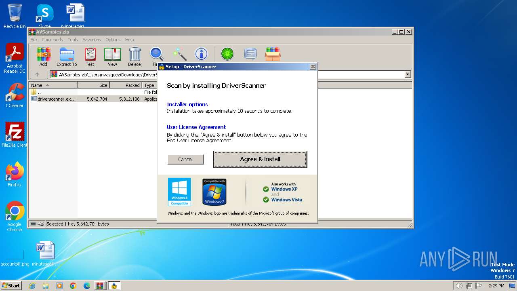
Task: Select the parent folder '..' row
Action: [x=94, y=92]
